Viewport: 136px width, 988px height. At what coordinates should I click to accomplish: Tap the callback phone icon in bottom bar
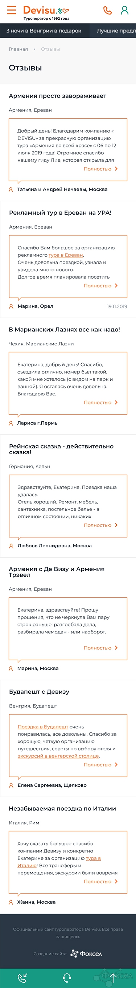22,978
